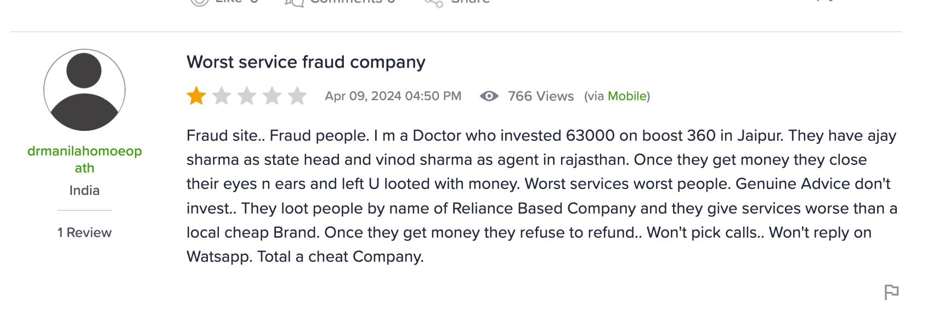Click the 766 Views counter

pos(540,96)
